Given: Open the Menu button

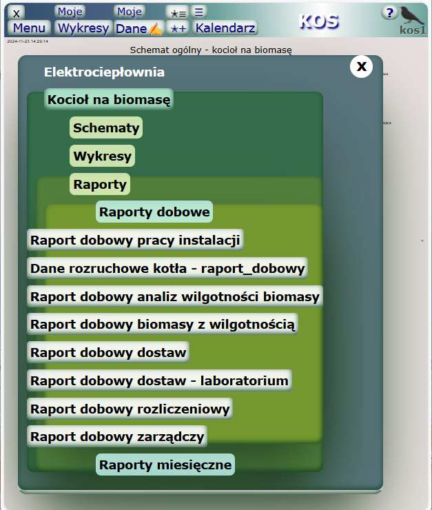Looking at the screenshot, I should point(29,28).
